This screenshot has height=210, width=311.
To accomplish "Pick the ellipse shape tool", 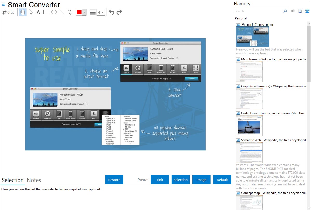I will pyautogui.click(x=54, y=12).
